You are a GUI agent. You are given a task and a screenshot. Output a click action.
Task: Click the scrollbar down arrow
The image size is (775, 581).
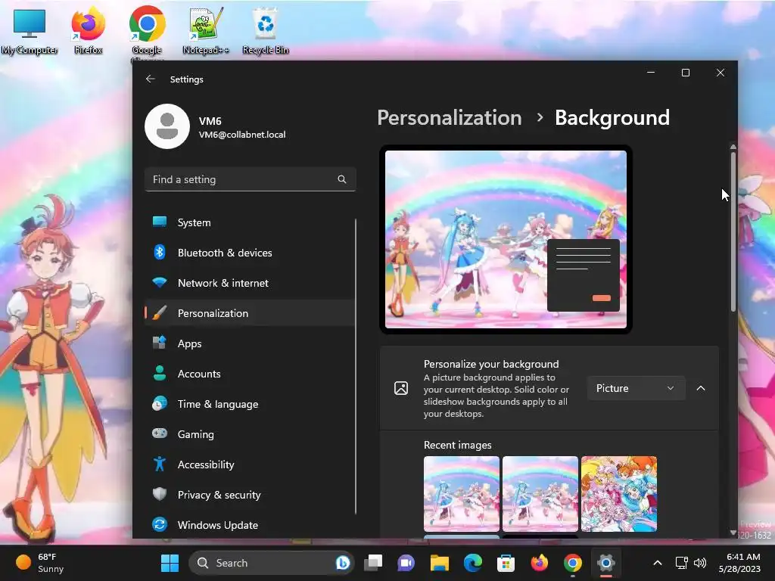click(x=733, y=533)
